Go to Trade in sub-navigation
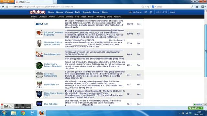The width and height of the screenshot is (207, 116). [83, 17]
